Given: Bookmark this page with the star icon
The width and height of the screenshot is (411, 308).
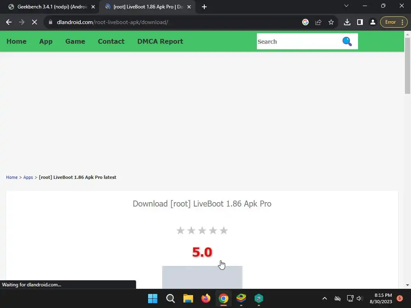Looking at the screenshot, I should click(x=331, y=22).
